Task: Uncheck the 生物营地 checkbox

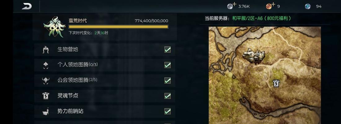Action: (x=167, y=50)
